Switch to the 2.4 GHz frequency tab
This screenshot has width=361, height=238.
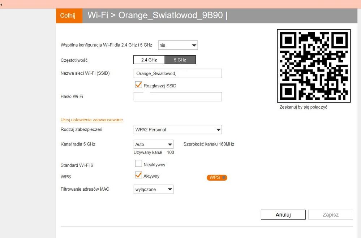coord(149,60)
